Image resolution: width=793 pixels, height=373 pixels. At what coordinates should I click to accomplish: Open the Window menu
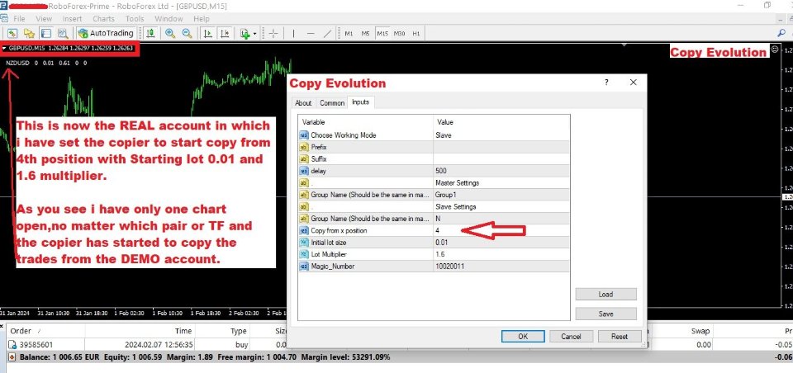pos(169,19)
